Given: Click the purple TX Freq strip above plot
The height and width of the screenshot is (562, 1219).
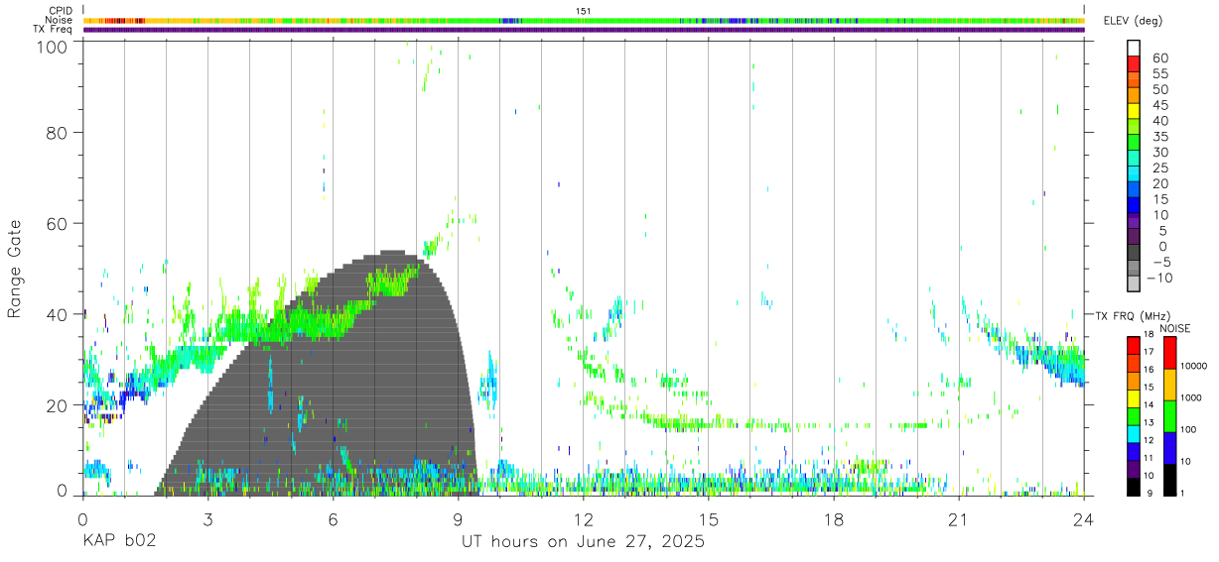Looking at the screenshot, I should (x=583, y=30).
